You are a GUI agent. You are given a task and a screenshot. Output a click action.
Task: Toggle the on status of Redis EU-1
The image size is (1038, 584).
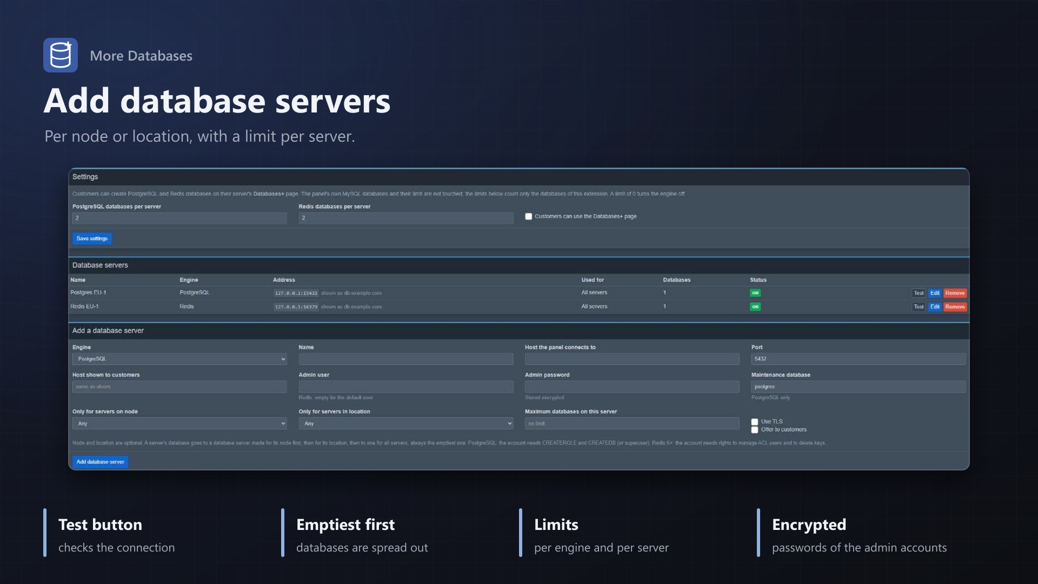pyautogui.click(x=755, y=307)
